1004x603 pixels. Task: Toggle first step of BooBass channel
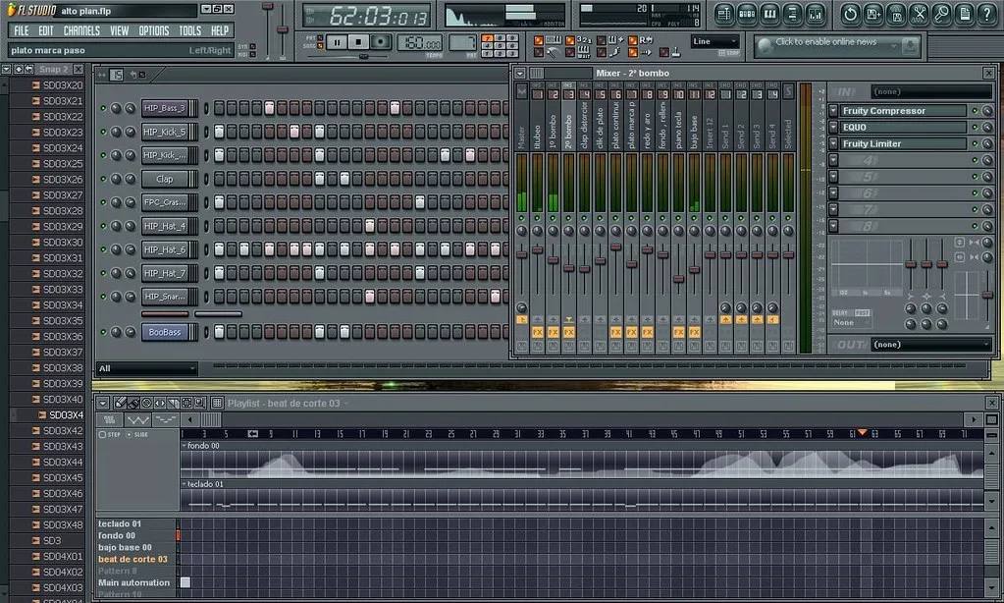(219, 331)
